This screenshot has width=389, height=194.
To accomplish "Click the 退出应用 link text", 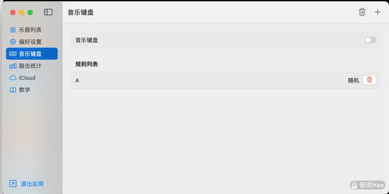I will (32, 184).
